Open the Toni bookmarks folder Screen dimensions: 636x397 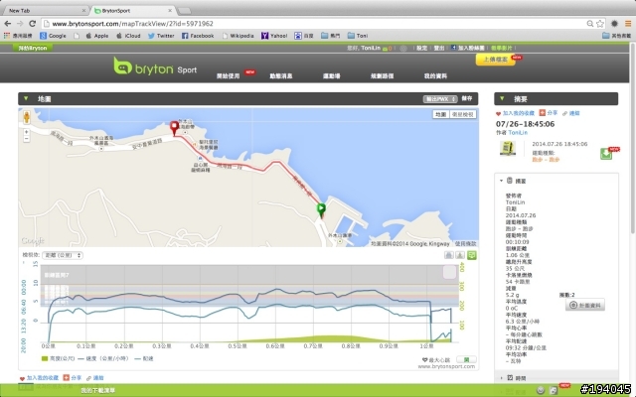358,36
